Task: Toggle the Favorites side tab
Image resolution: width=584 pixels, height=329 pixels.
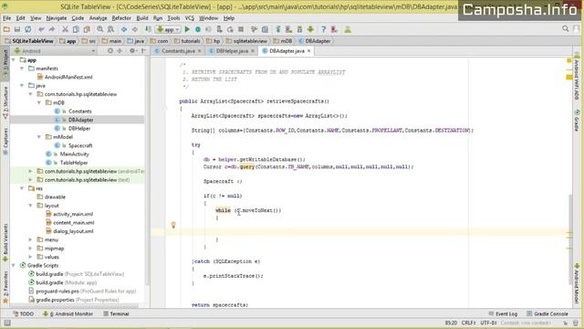Action: point(5,286)
